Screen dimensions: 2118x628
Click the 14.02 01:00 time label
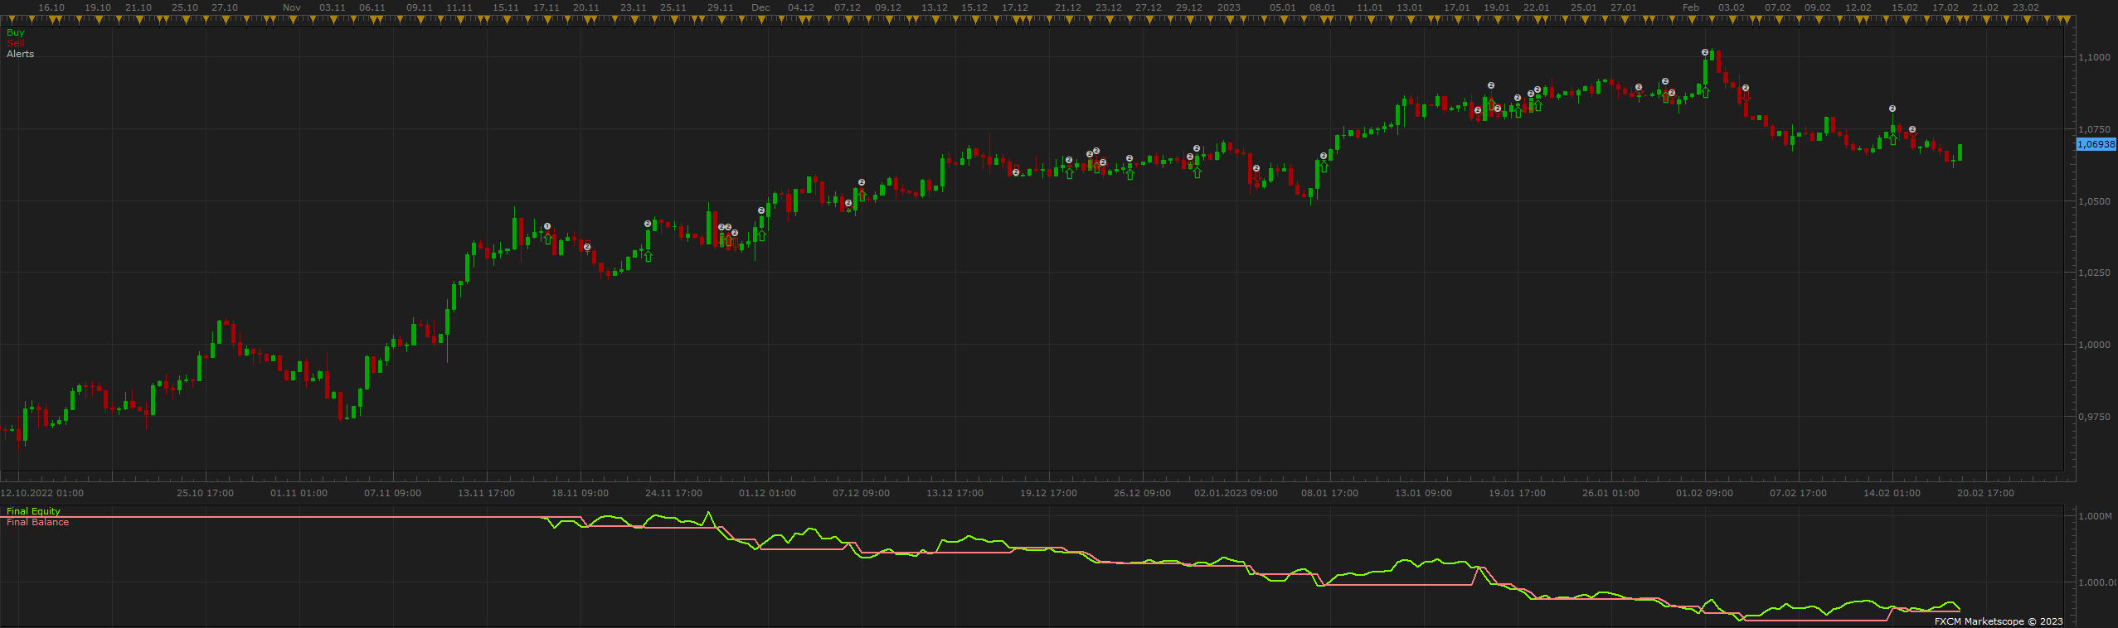tap(1892, 493)
